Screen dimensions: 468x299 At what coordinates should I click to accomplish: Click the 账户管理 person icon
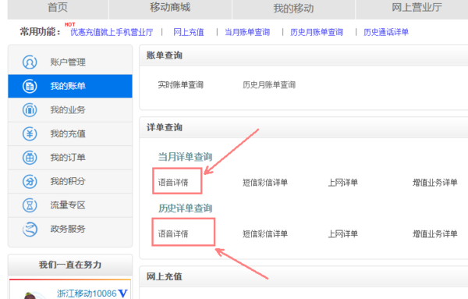point(30,62)
